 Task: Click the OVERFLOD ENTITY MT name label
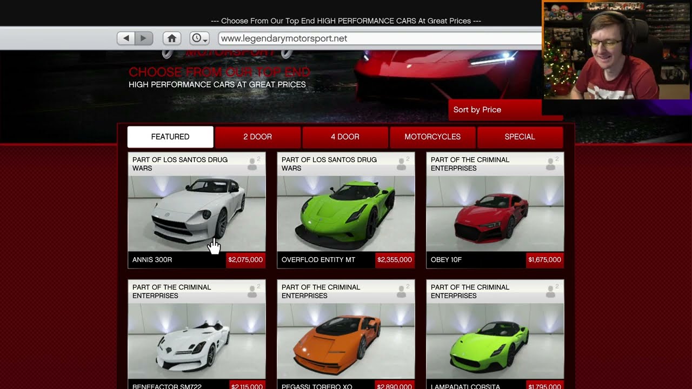click(318, 260)
